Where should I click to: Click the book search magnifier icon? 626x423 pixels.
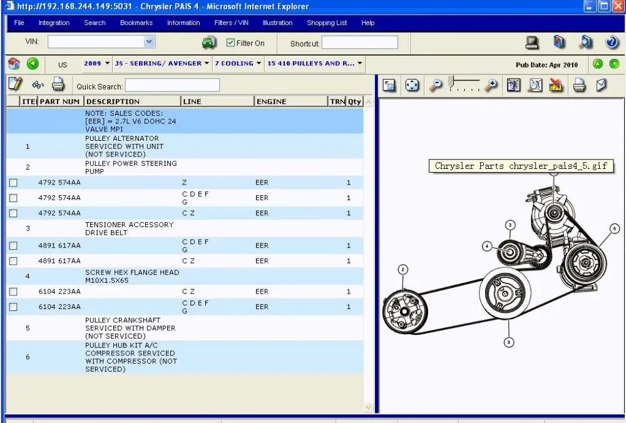pyautogui.click(x=586, y=42)
